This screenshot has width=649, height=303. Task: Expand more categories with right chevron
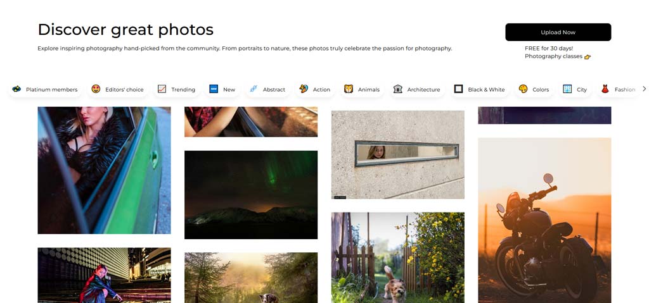tap(644, 89)
